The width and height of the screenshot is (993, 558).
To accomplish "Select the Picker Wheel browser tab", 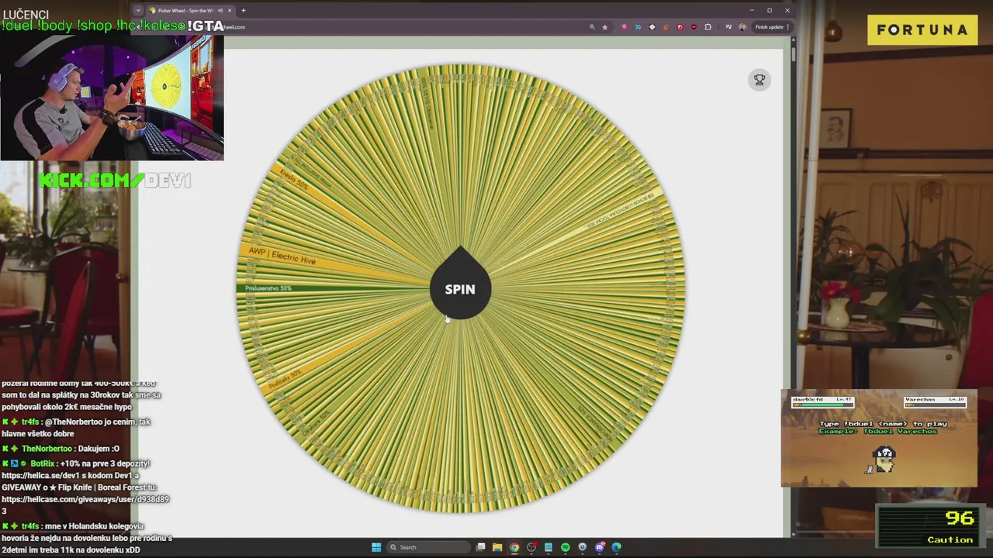I will click(191, 10).
